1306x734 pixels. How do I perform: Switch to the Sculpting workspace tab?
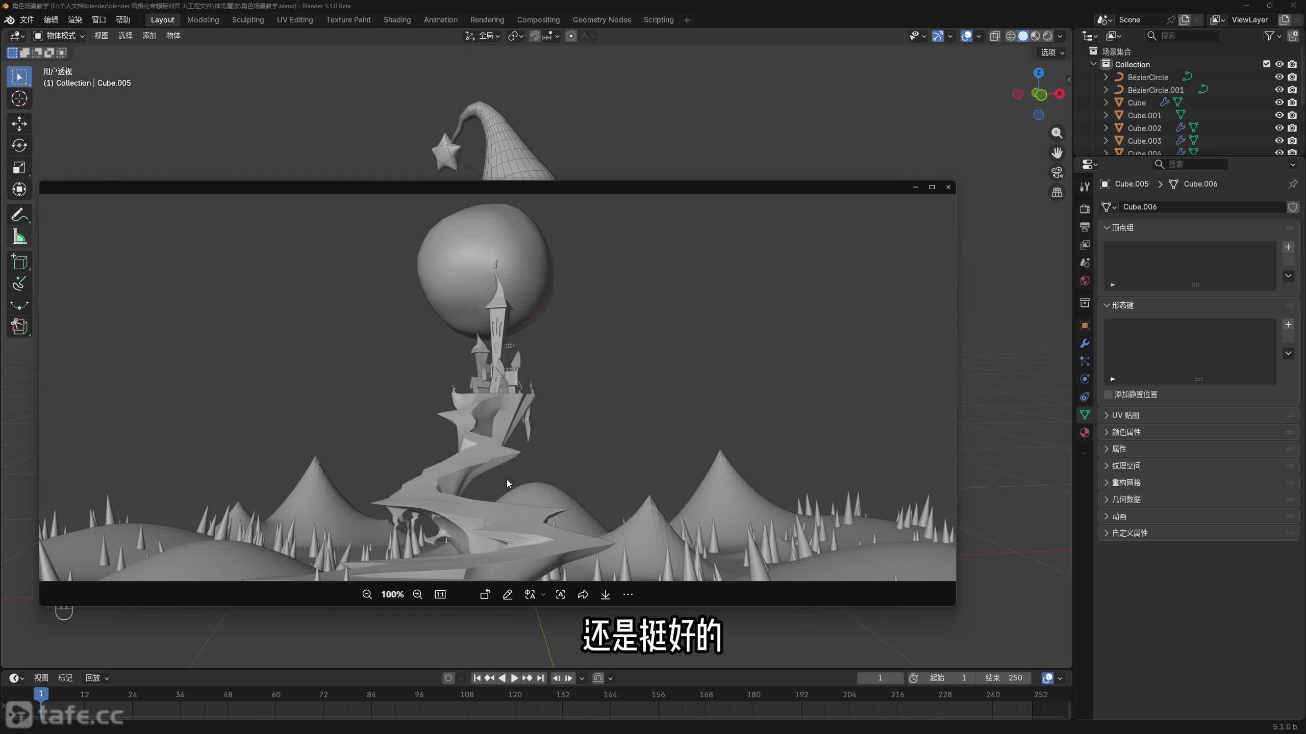pyautogui.click(x=247, y=20)
